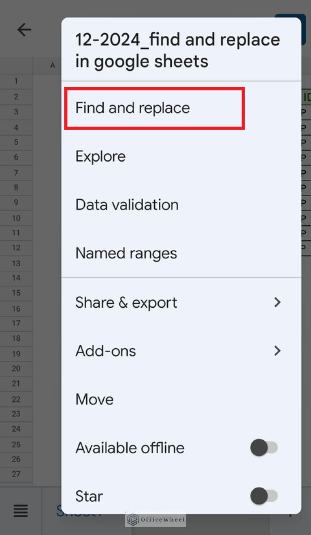Screen dimensions: 311x535
Task: Tap the back arrow to return
Action: click(x=24, y=29)
